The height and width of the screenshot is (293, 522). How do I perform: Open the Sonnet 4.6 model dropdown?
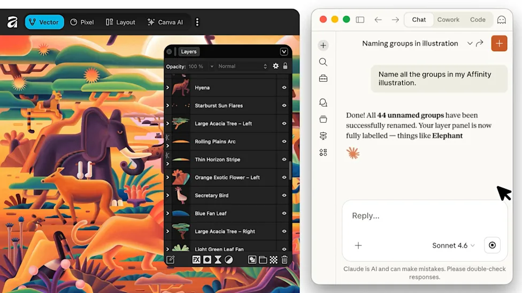pos(453,246)
